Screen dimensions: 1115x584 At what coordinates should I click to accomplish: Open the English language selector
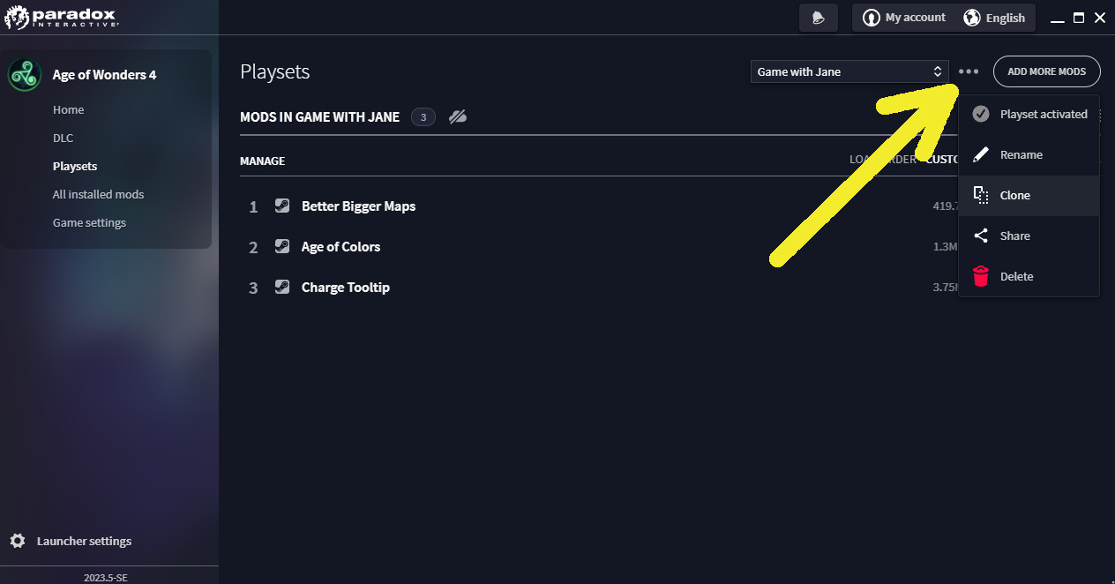994,18
